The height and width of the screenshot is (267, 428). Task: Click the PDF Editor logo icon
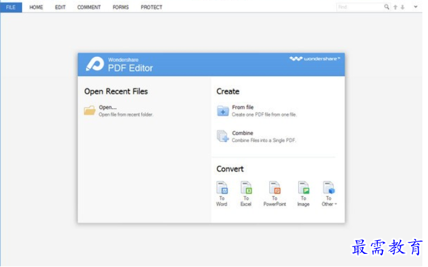point(95,64)
